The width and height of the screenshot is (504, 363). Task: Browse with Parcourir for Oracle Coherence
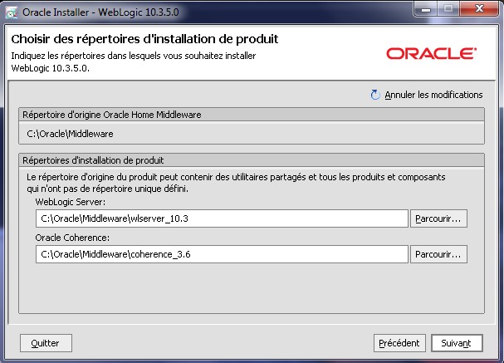point(438,254)
